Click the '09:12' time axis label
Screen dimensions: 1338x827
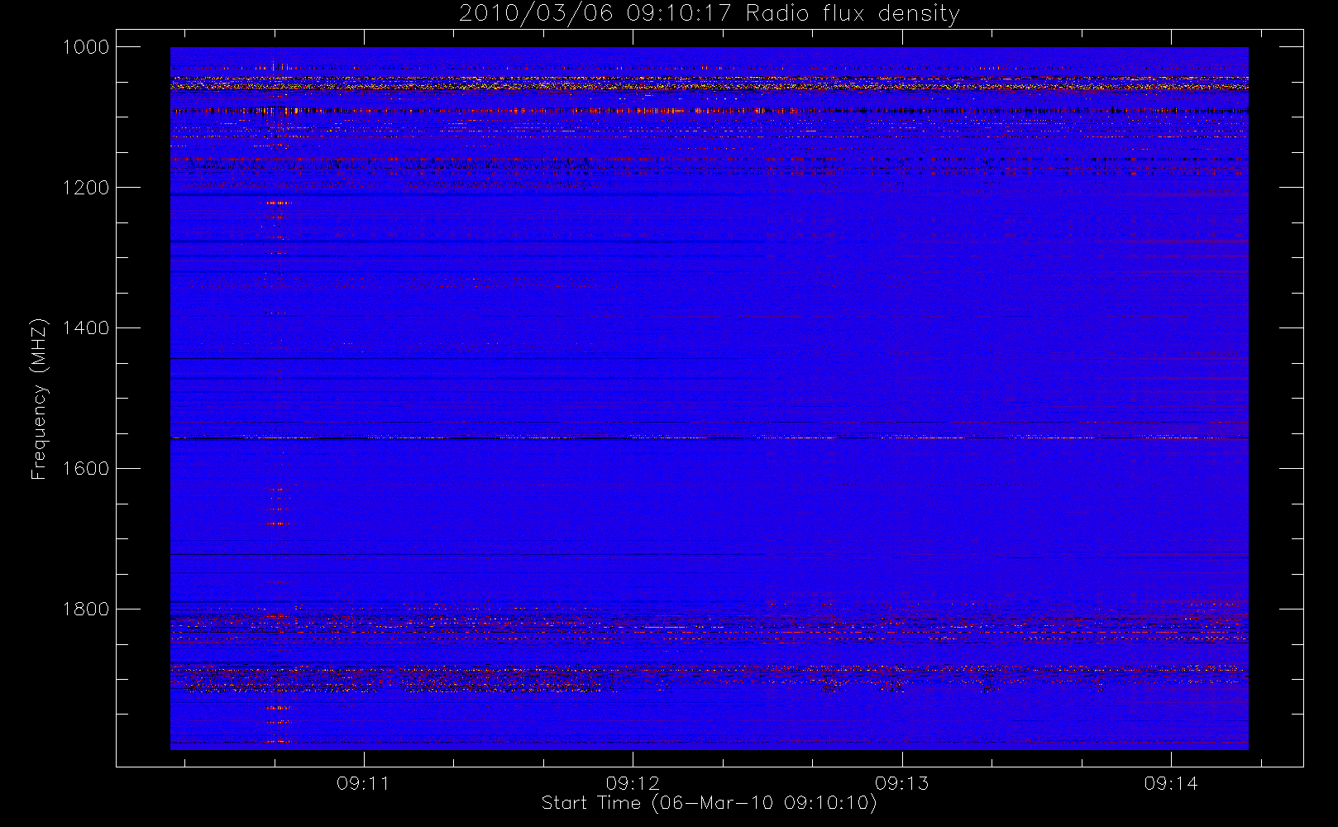pos(633,783)
